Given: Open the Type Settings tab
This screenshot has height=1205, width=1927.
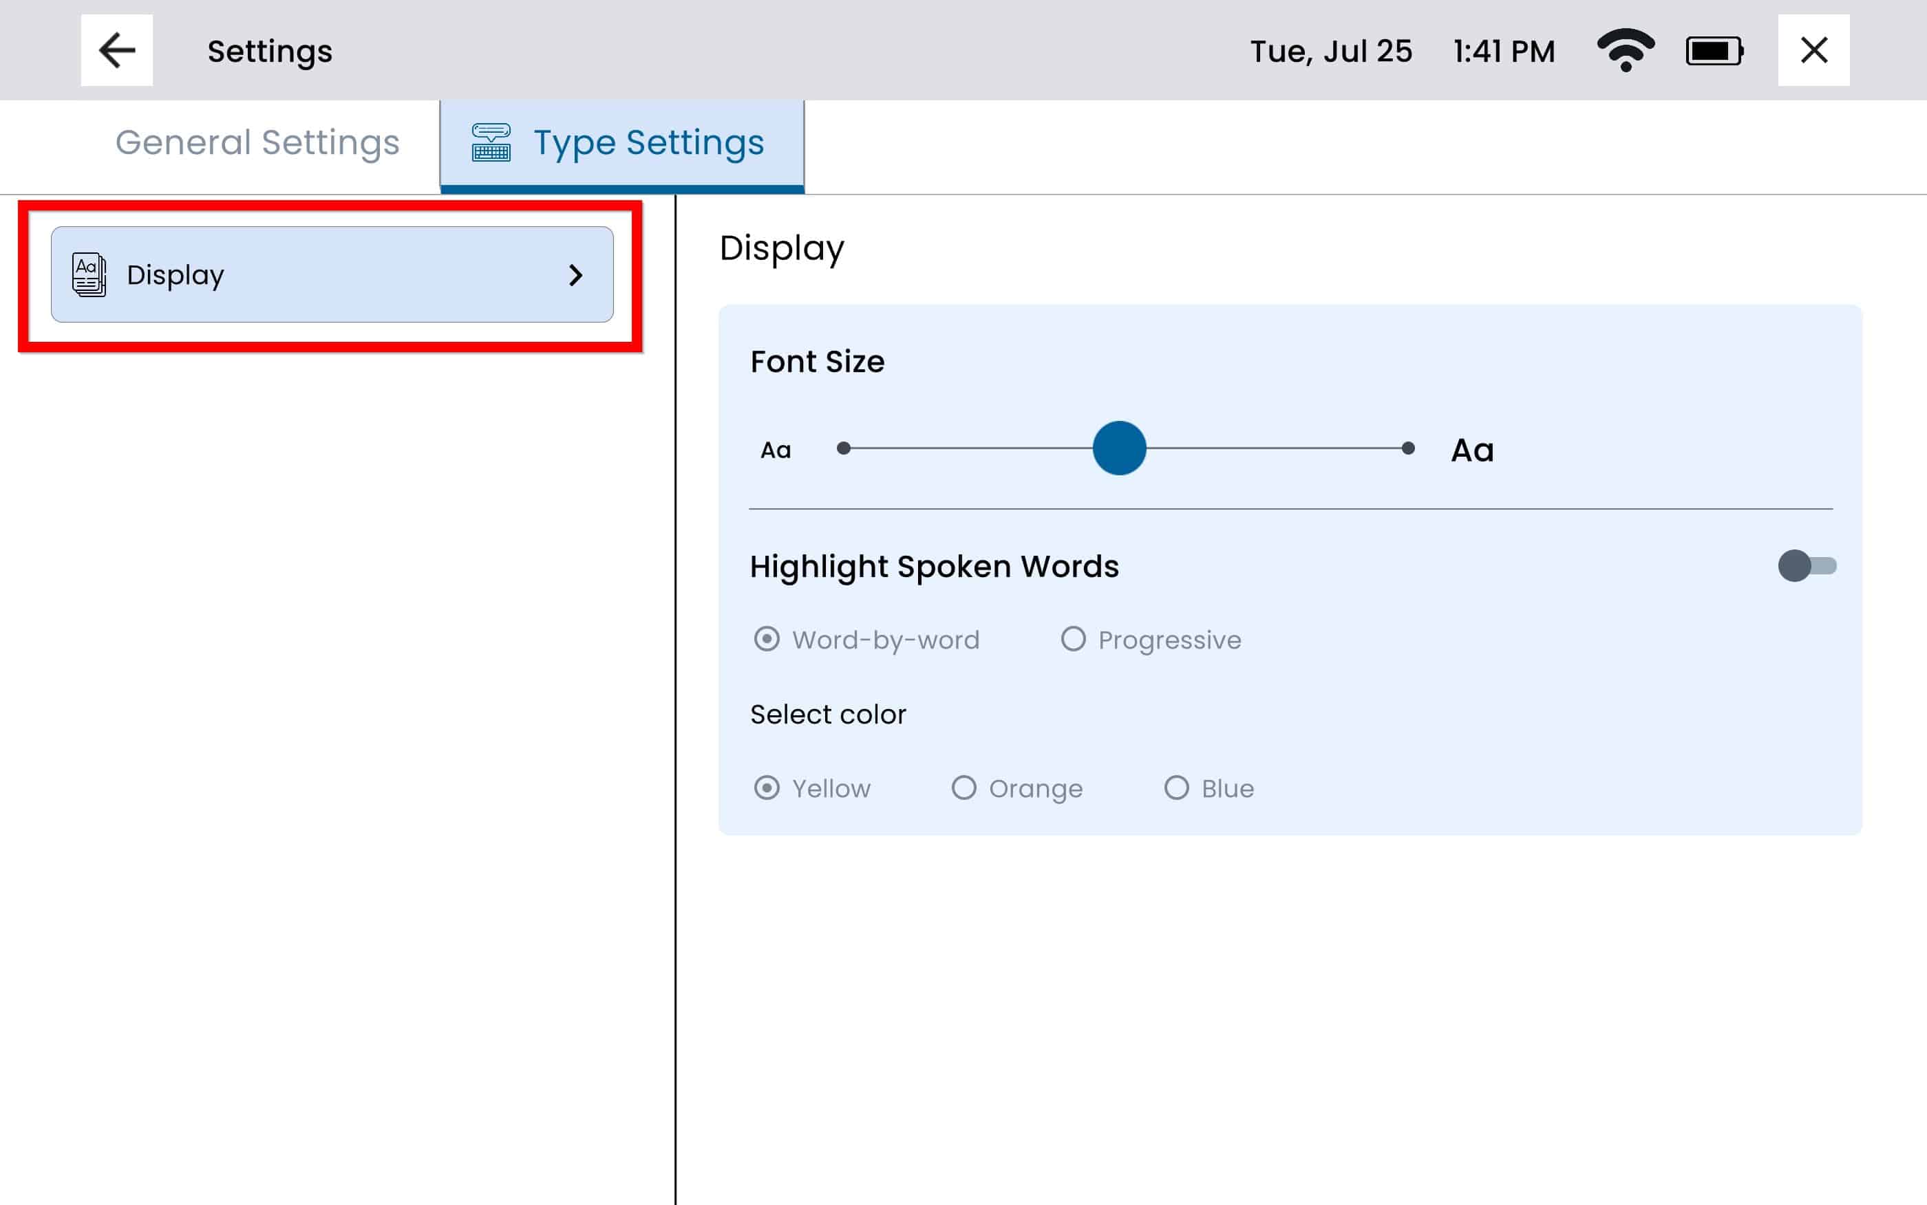Looking at the screenshot, I should point(648,142).
